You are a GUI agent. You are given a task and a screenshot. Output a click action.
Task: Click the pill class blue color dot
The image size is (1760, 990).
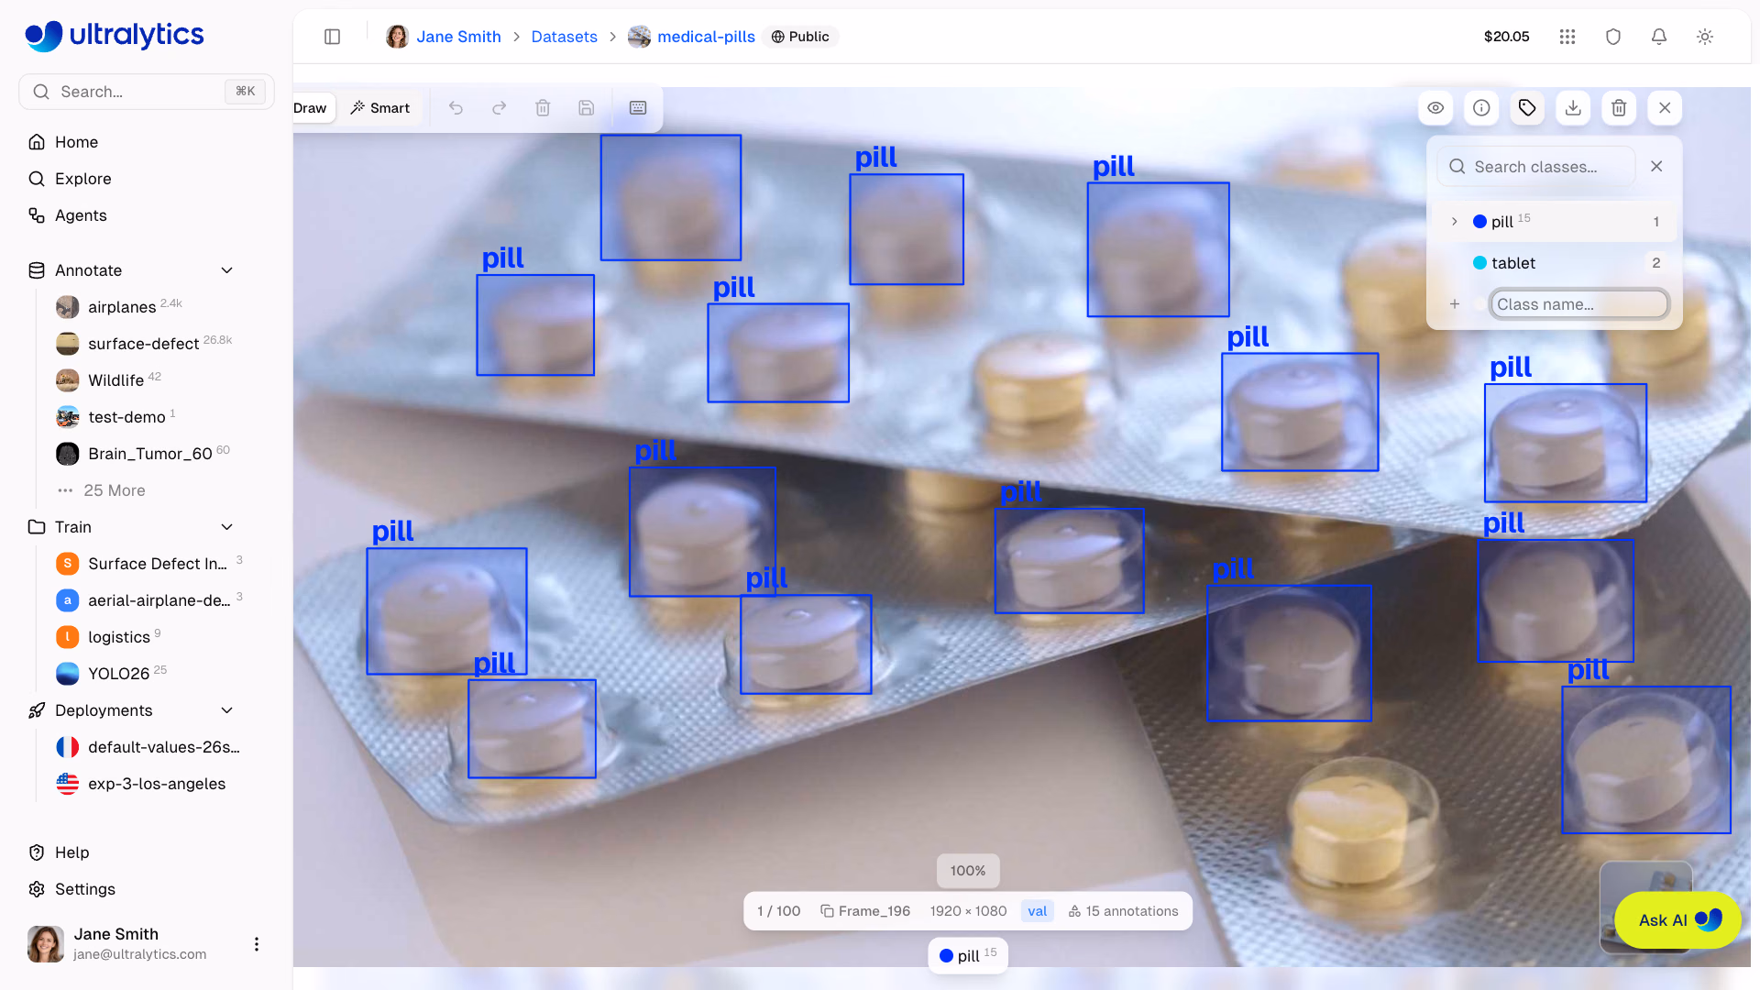(x=1479, y=222)
